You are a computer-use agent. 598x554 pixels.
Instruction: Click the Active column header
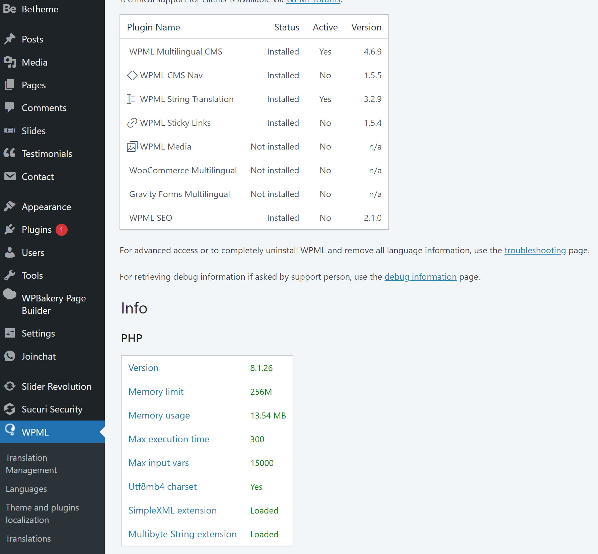(x=325, y=27)
